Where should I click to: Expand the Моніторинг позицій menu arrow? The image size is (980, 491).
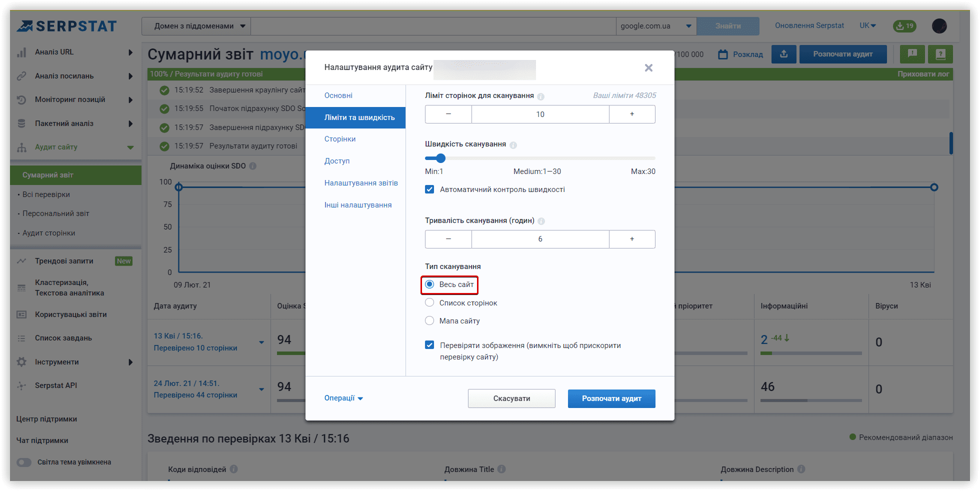pos(130,99)
